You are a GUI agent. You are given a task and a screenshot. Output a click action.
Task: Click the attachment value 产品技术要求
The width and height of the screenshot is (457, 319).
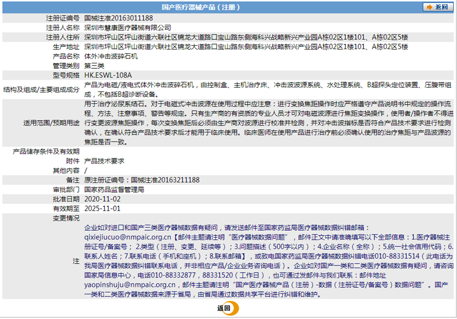104,161
